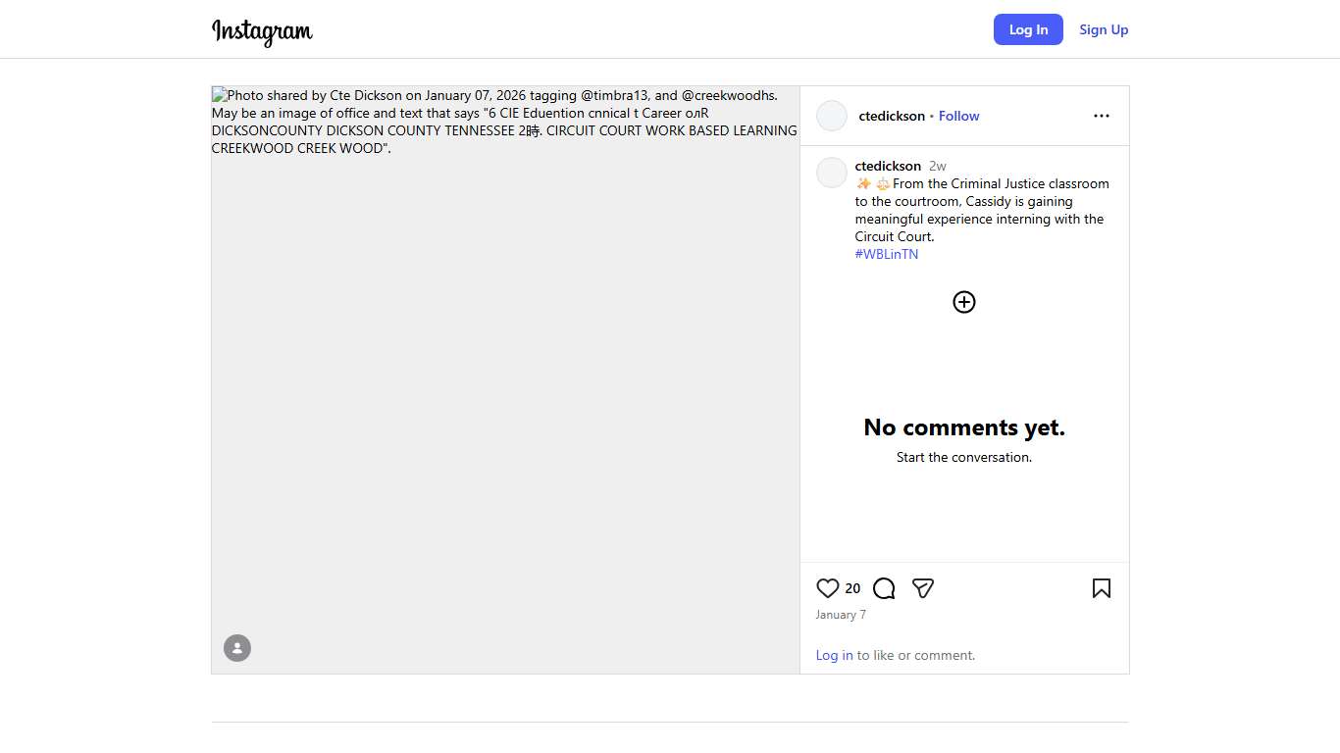Image resolution: width=1340 pixels, height=753 pixels.
Task: Like the post with the heart icon
Action: (x=828, y=588)
